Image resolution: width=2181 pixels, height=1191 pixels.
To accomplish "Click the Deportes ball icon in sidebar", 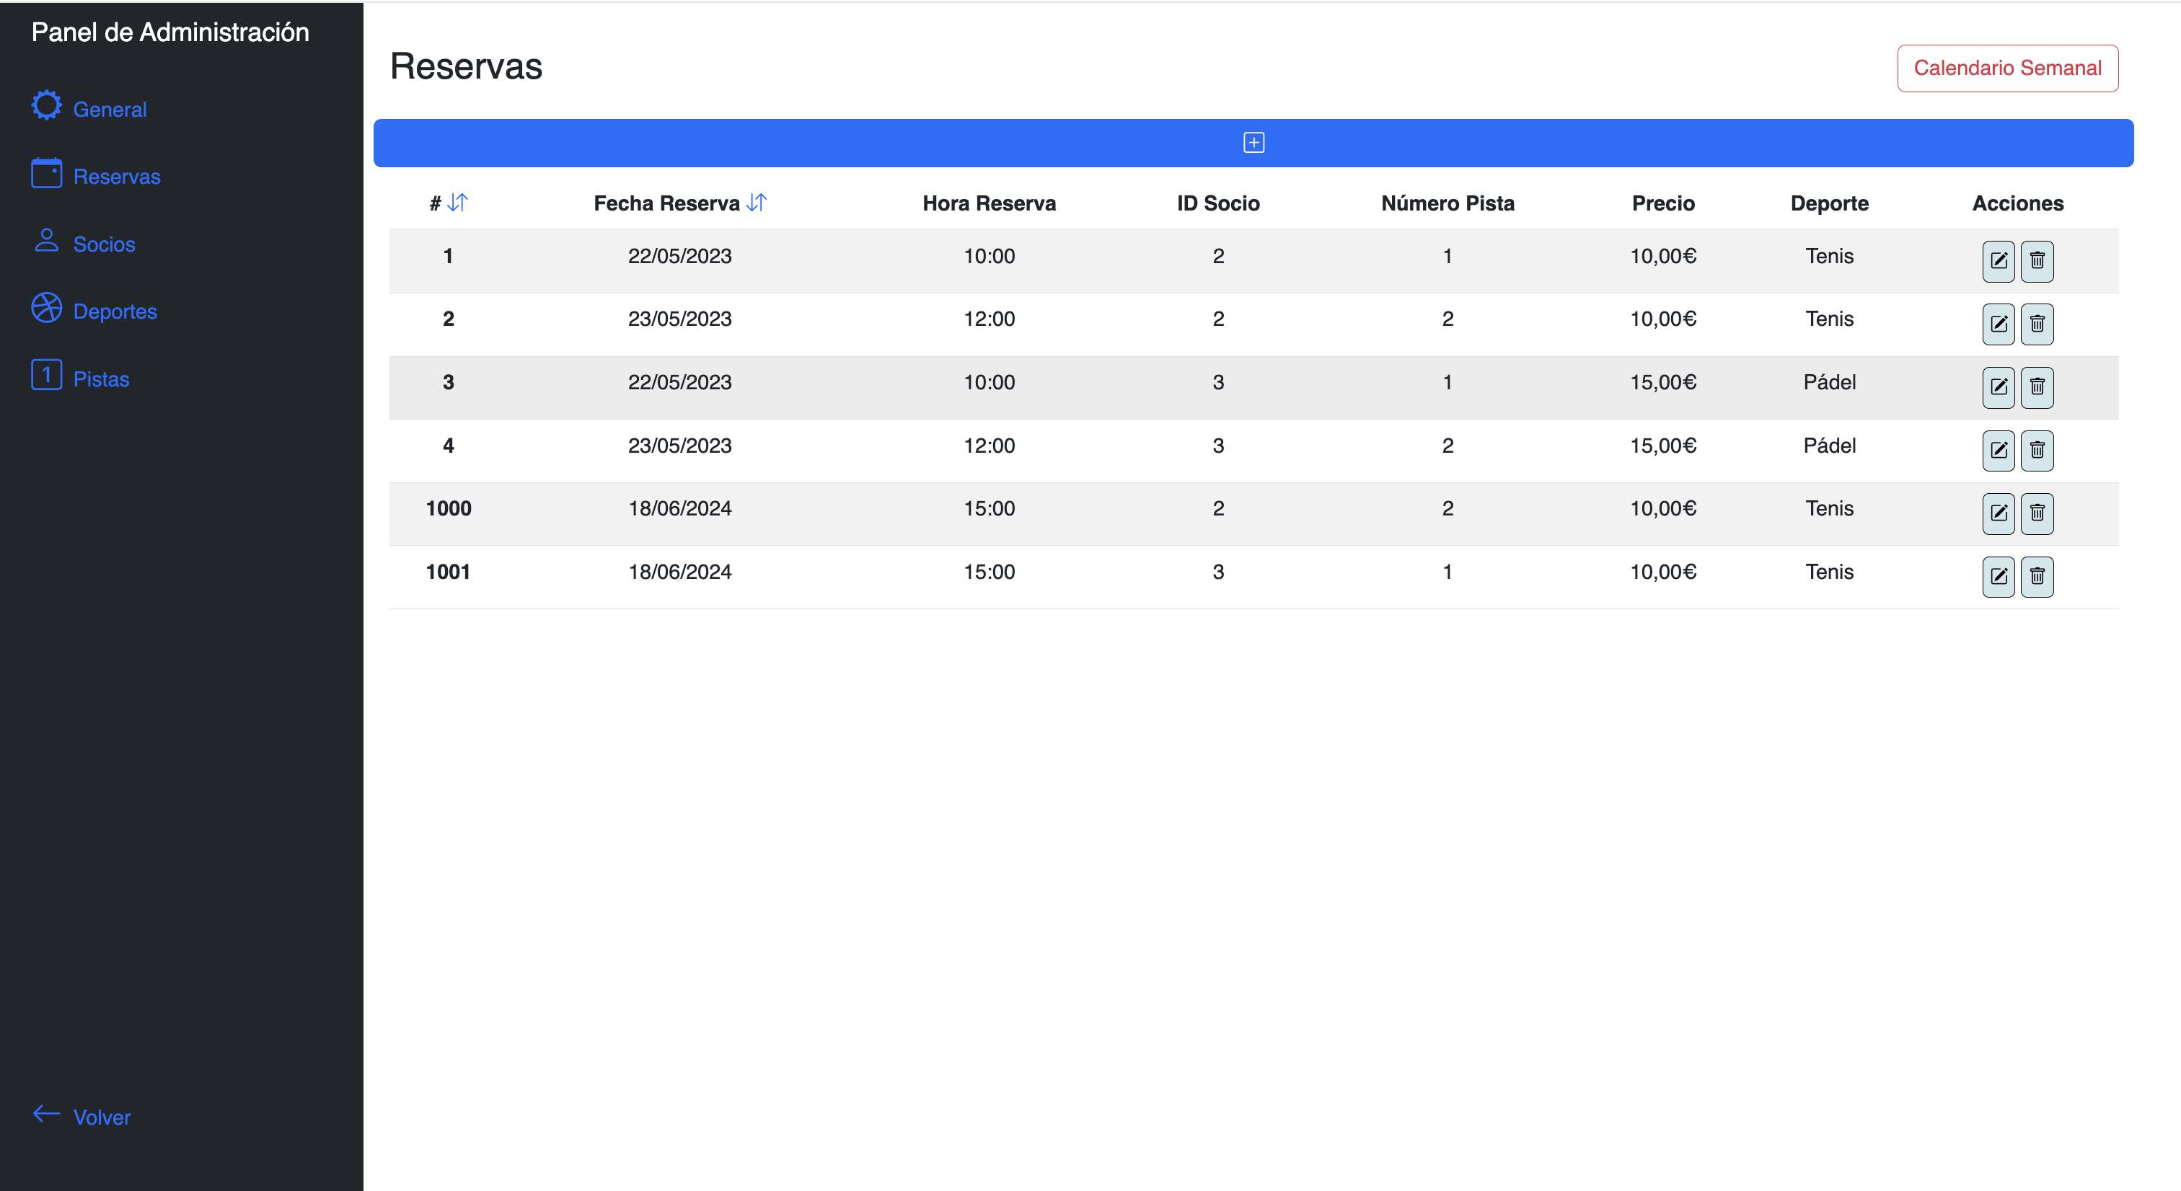I will click(47, 307).
